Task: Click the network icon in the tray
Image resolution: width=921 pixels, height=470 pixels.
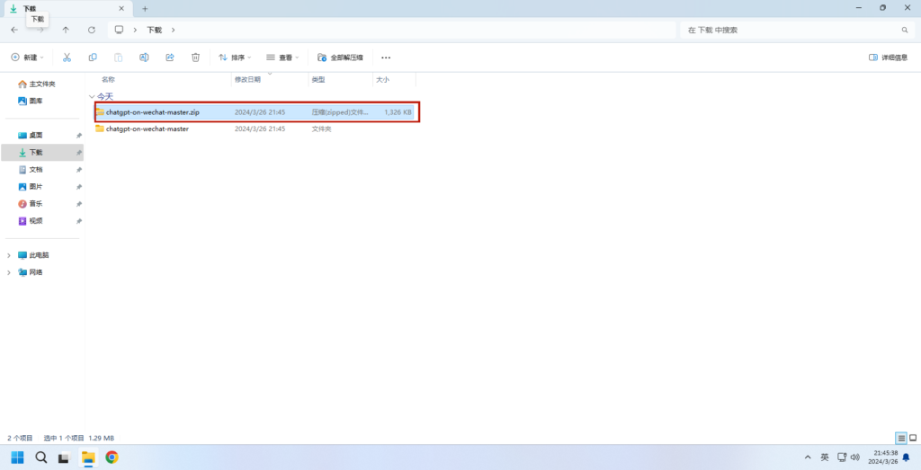Action: tap(841, 457)
